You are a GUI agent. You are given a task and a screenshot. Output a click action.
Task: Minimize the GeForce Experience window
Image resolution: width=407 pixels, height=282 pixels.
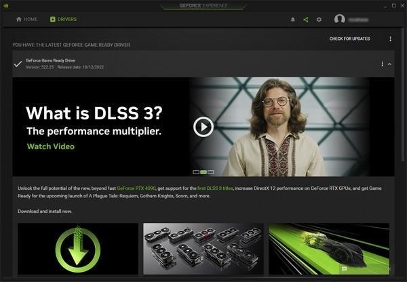click(x=385, y=5)
